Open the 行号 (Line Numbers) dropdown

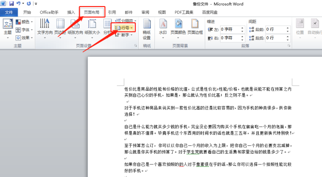(124, 28)
